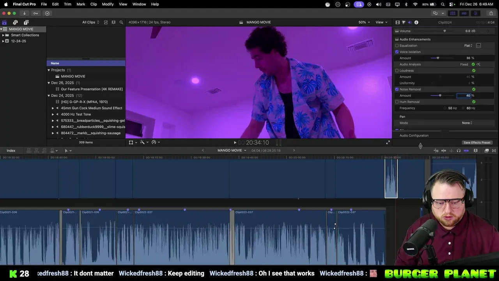The image size is (499, 281).
Task: Click the browser search magnifier icon
Action: [121, 22]
